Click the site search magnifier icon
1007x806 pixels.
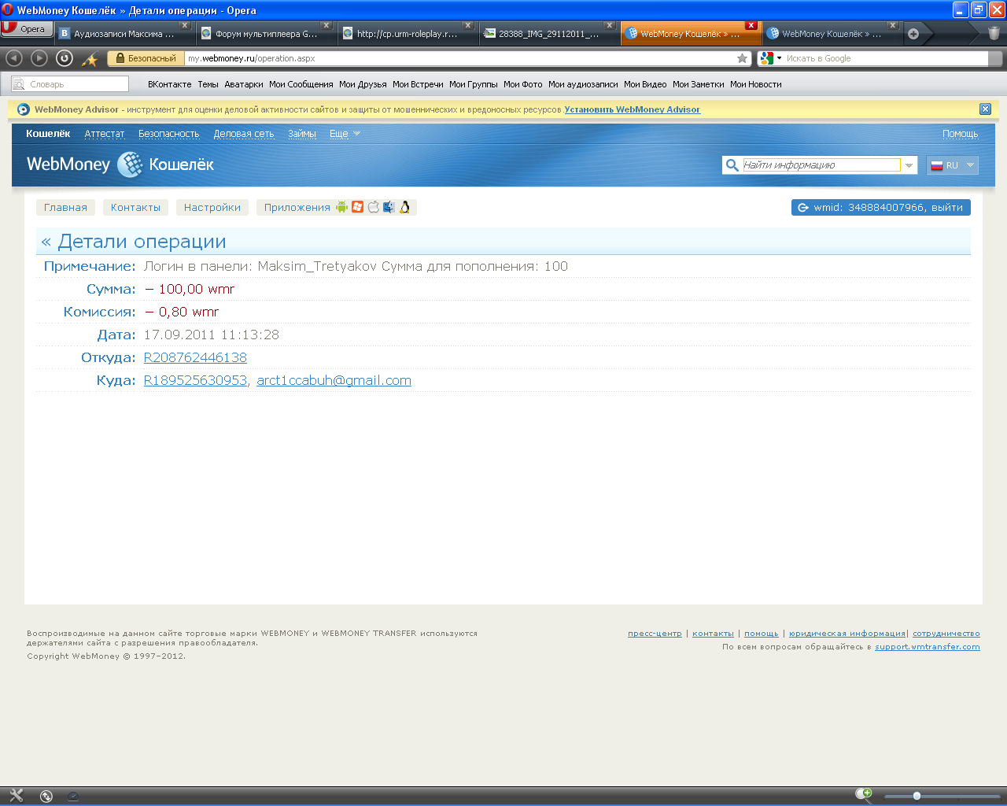click(732, 165)
